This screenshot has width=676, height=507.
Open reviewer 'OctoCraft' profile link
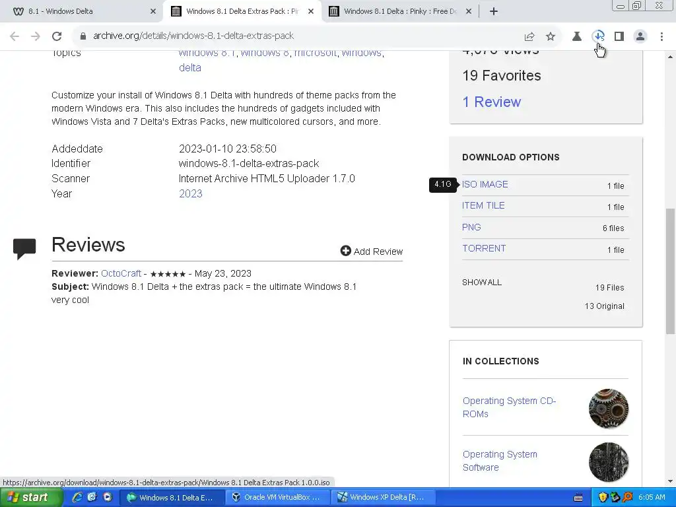pyautogui.click(x=121, y=273)
